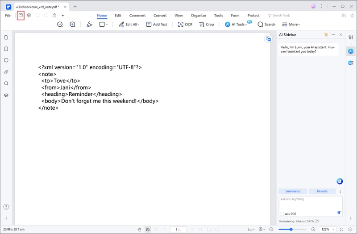This screenshot has height=234, width=357.
Task: Collapse the left sidebar arrow
Action: [x=6, y=218]
